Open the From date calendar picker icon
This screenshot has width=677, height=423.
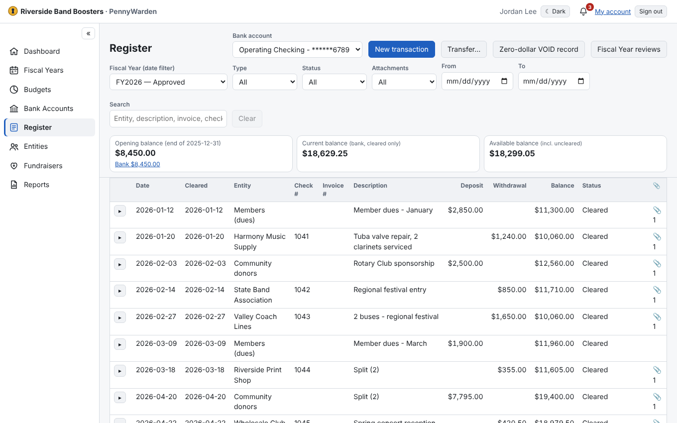(x=504, y=81)
